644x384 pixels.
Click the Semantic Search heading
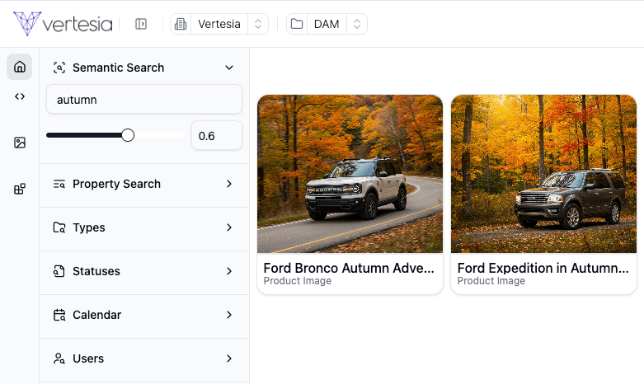118,68
